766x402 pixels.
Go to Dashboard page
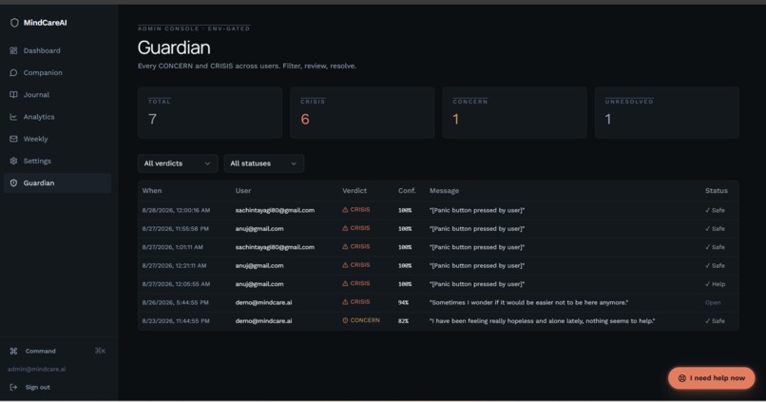point(58,50)
